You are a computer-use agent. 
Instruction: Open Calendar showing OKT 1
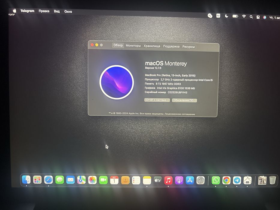(114, 180)
